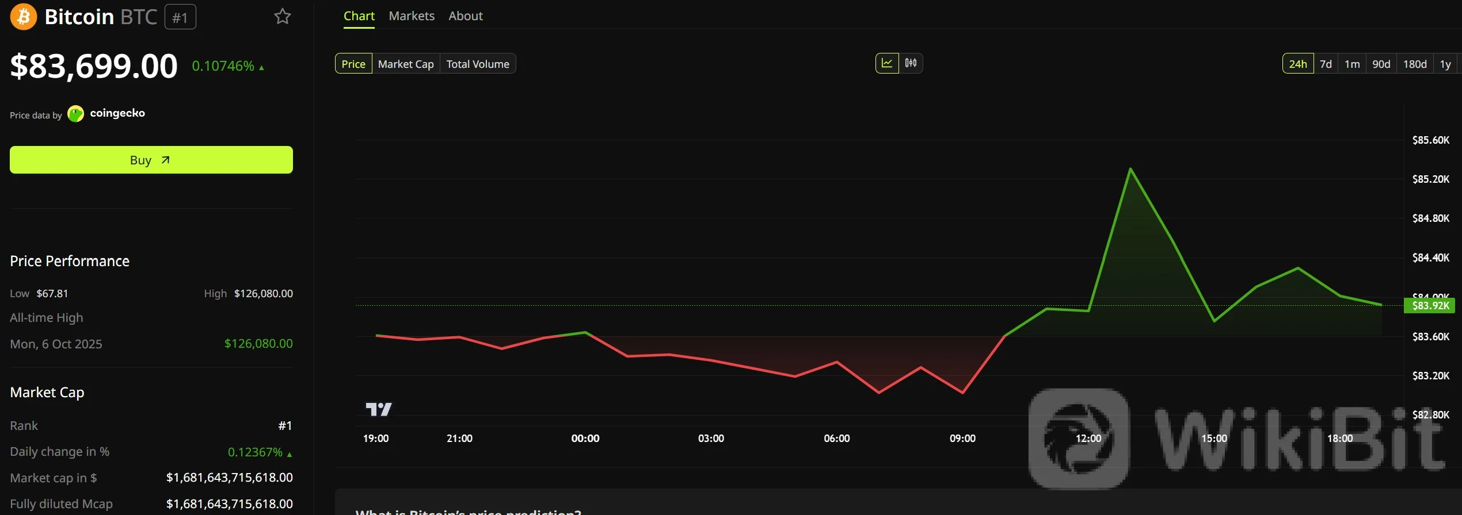1462x515 pixels.
Task: Click the arrow icon on the Buy button
Action: click(x=165, y=160)
